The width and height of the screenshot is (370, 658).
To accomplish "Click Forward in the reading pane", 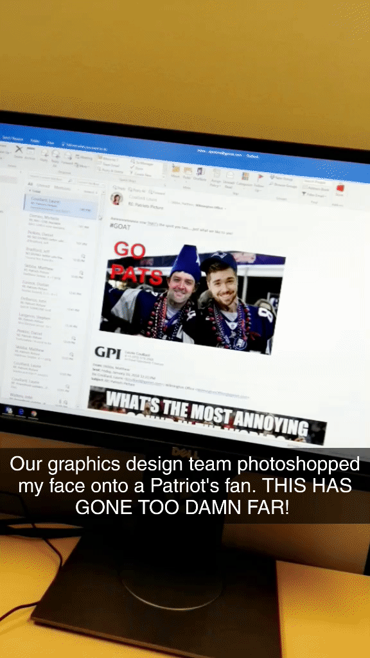I will coord(157,193).
